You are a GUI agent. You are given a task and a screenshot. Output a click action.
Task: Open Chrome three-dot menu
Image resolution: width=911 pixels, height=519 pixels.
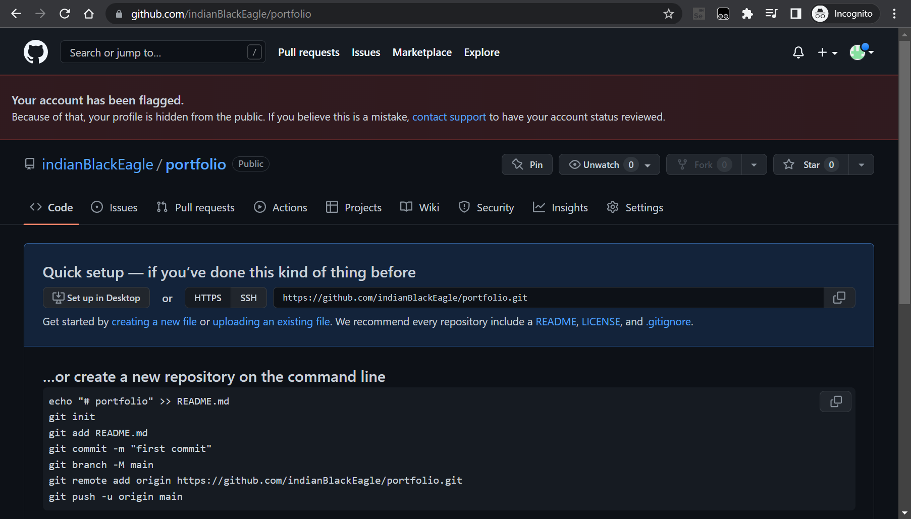pyautogui.click(x=894, y=14)
